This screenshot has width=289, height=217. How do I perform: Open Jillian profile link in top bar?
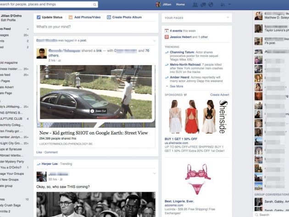pos(167,5)
